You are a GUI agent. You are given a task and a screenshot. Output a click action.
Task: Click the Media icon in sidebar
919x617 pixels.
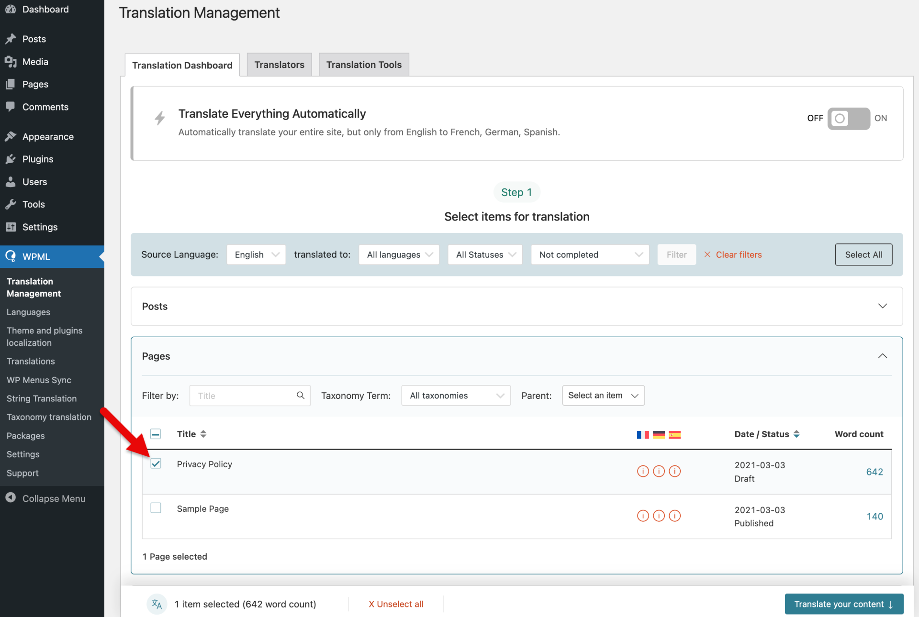pos(11,62)
